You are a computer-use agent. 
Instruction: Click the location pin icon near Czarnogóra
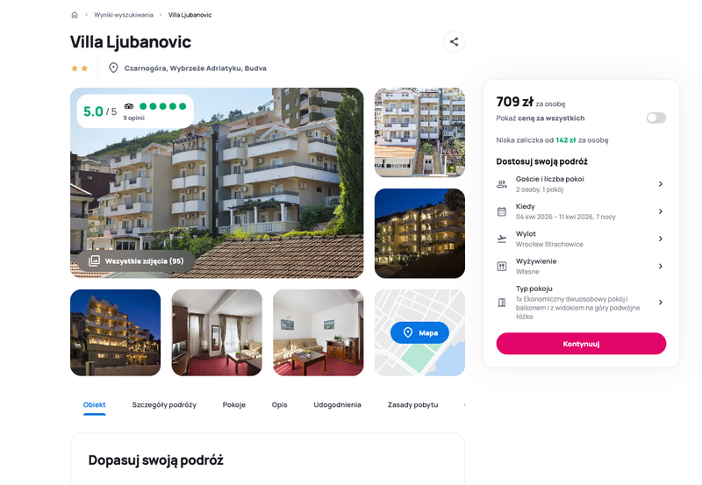point(113,68)
